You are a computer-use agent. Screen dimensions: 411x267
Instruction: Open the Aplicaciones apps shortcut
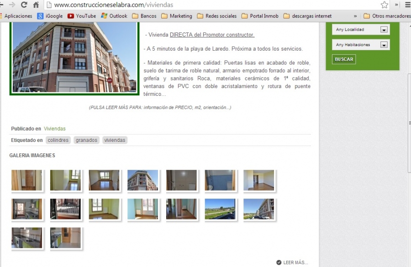(16, 16)
